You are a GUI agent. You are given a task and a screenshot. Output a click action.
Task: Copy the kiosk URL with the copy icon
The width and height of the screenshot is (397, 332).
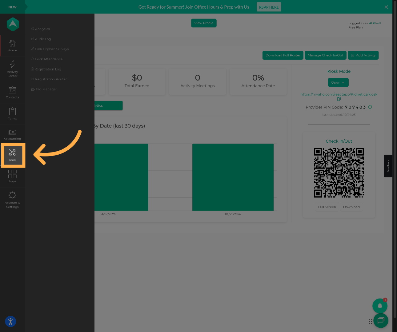click(x=339, y=99)
